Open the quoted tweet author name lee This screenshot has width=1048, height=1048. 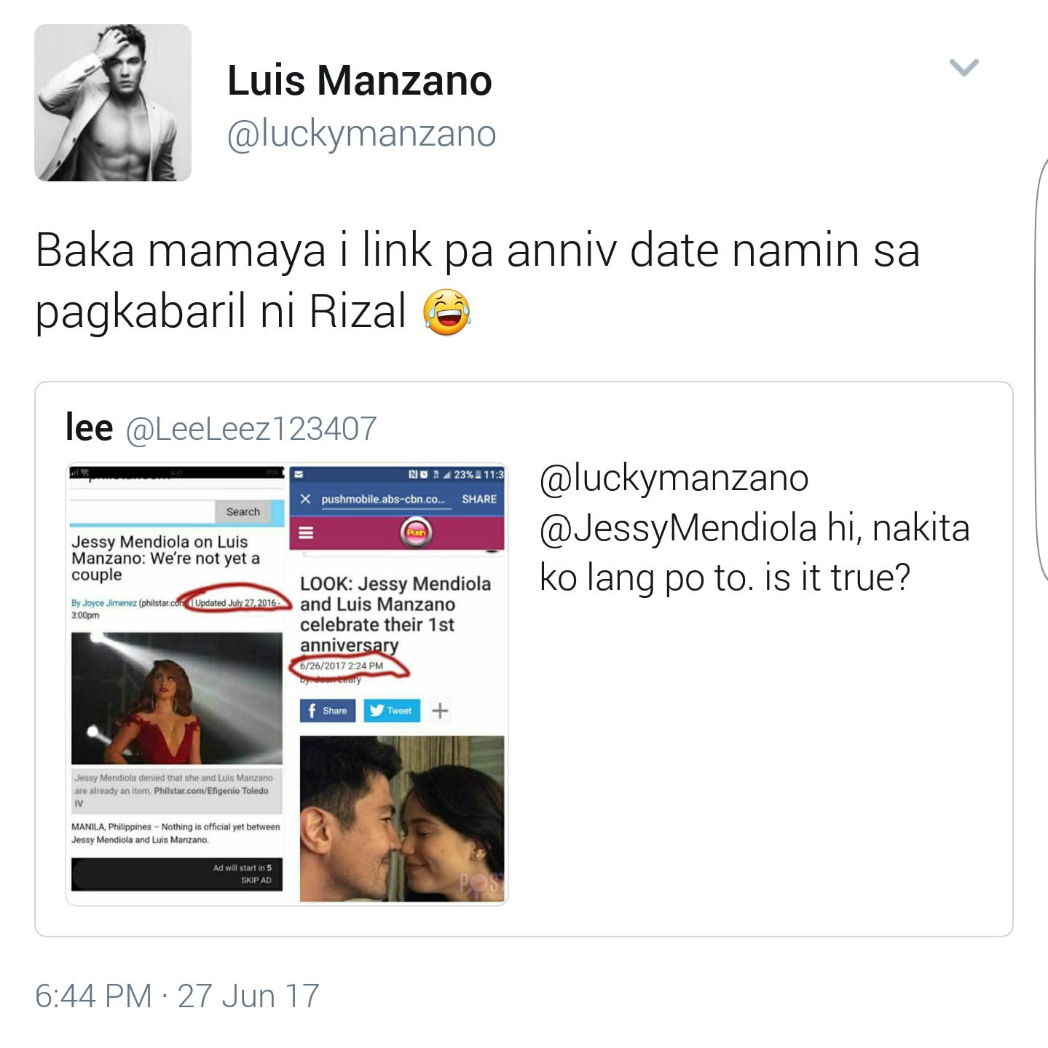pos(89,428)
